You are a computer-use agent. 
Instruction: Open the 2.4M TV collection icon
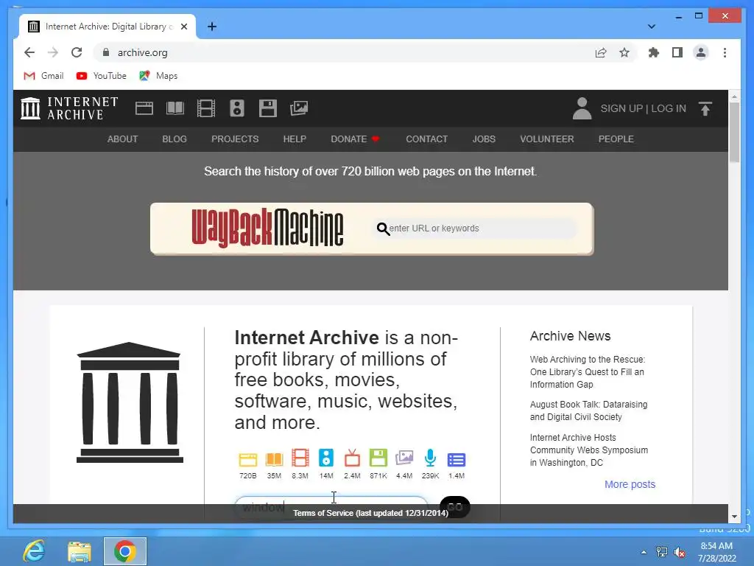(352, 458)
